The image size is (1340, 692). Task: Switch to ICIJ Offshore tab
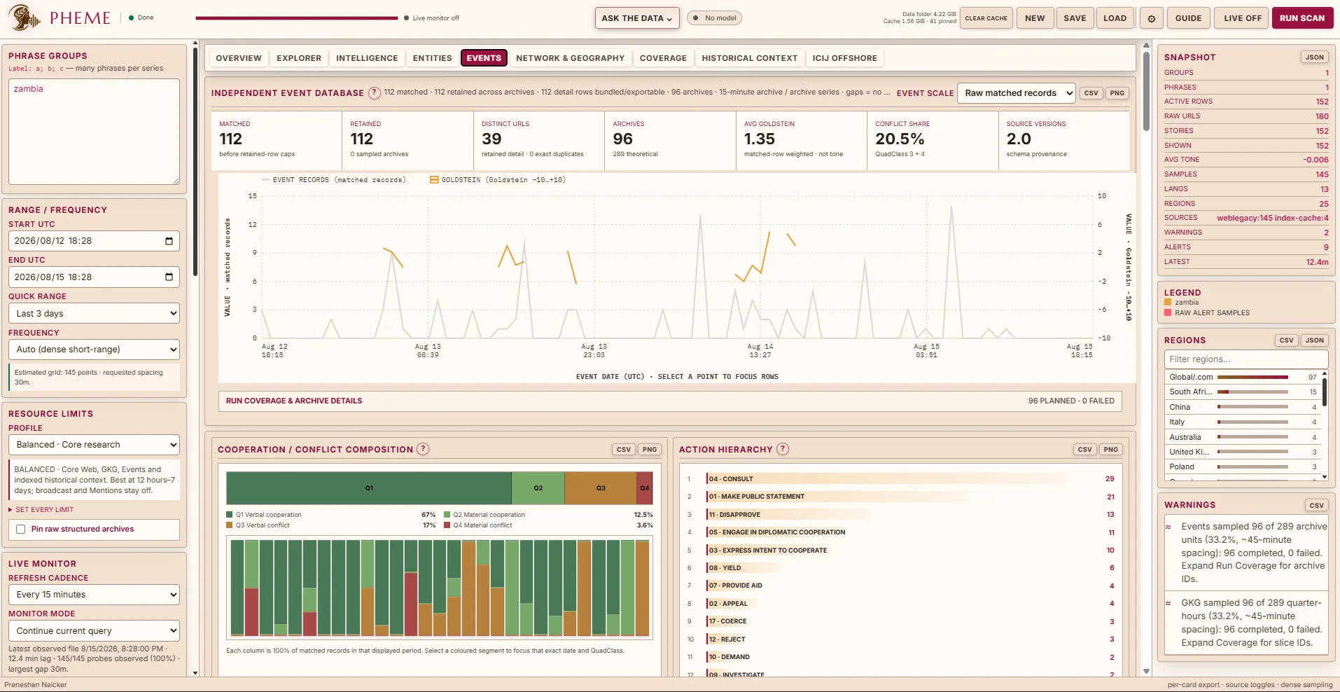click(844, 58)
